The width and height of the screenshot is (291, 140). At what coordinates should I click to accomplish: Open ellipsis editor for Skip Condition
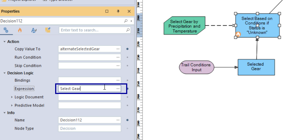pyautogui.click(x=118, y=66)
